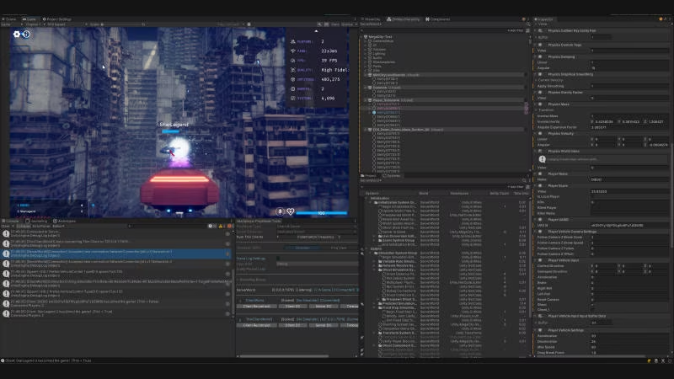
Task: Click the Player Name input field
Action: (x=629, y=179)
